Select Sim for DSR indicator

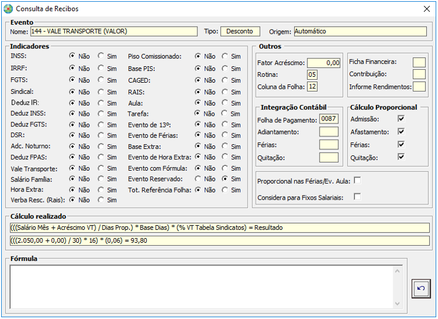(101, 135)
